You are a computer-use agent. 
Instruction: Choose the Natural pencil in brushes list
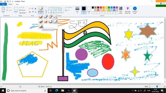pos(55,21)
